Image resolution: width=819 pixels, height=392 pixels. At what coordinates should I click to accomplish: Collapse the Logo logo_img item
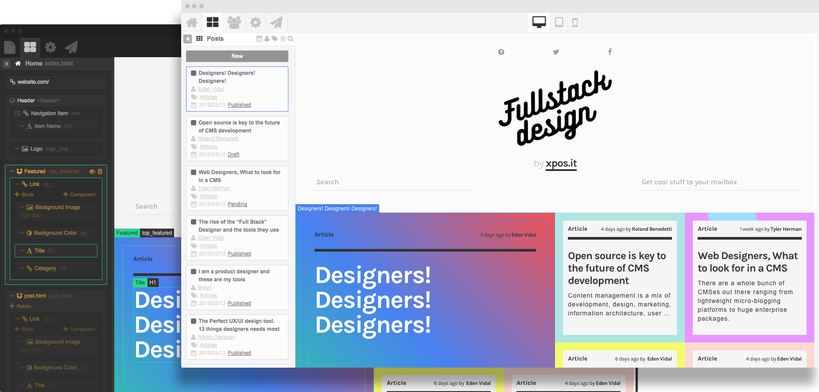(x=17, y=149)
